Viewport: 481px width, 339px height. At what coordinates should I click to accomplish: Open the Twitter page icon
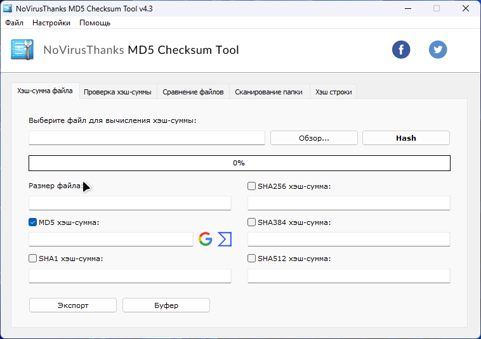(438, 49)
